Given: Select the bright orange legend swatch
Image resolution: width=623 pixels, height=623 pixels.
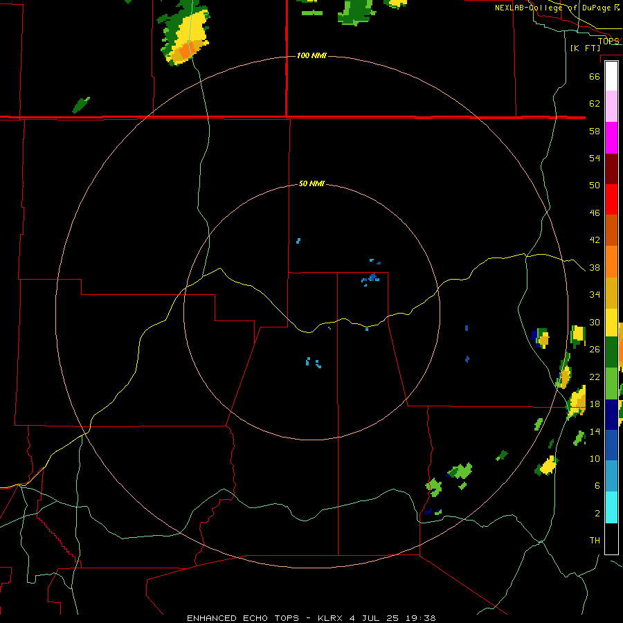Looking at the screenshot, I should point(611,262).
